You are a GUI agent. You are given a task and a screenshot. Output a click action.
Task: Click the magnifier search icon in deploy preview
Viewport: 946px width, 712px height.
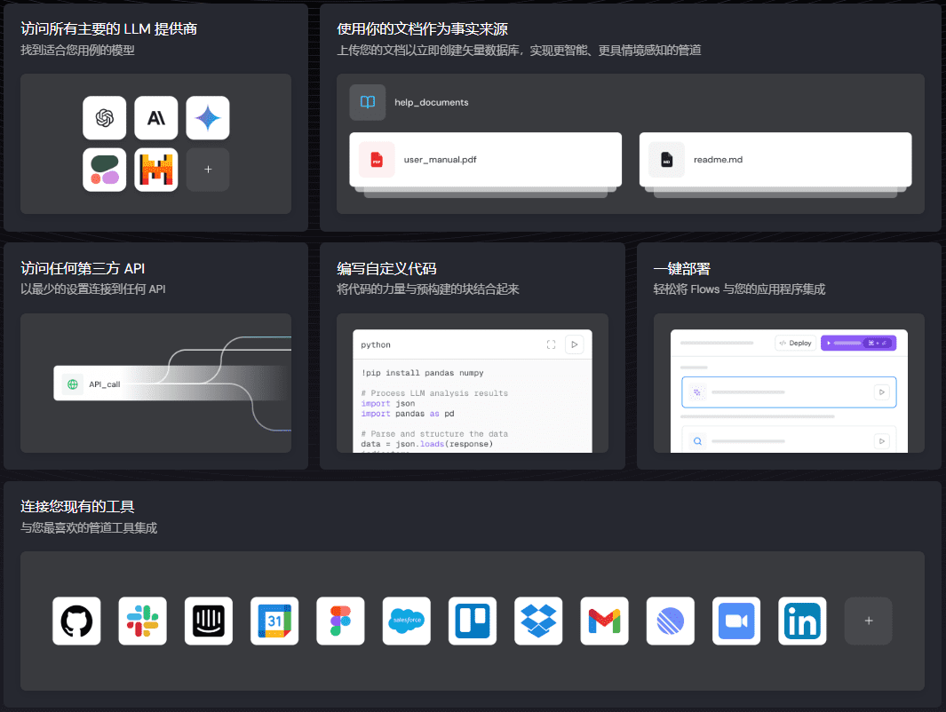pos(697,441)
